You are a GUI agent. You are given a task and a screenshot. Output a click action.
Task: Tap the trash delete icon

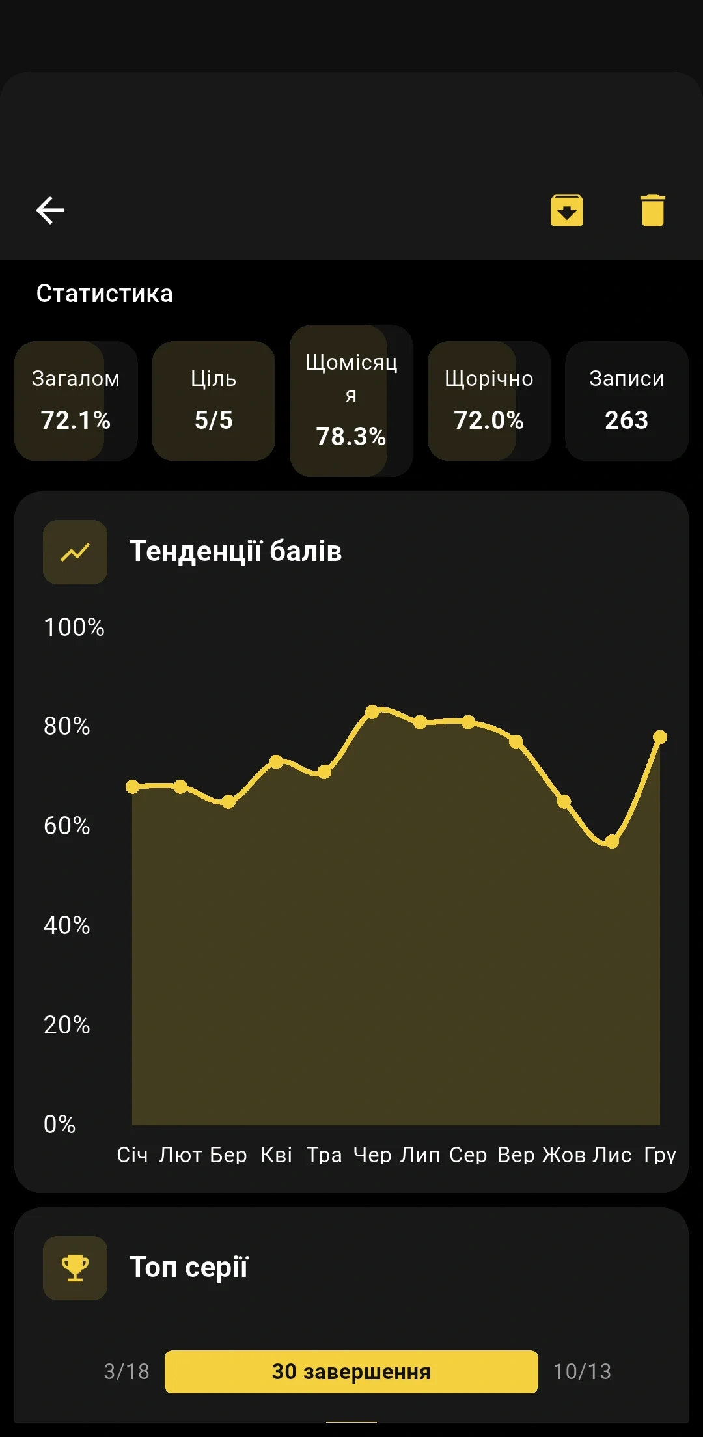pos(652,210)
